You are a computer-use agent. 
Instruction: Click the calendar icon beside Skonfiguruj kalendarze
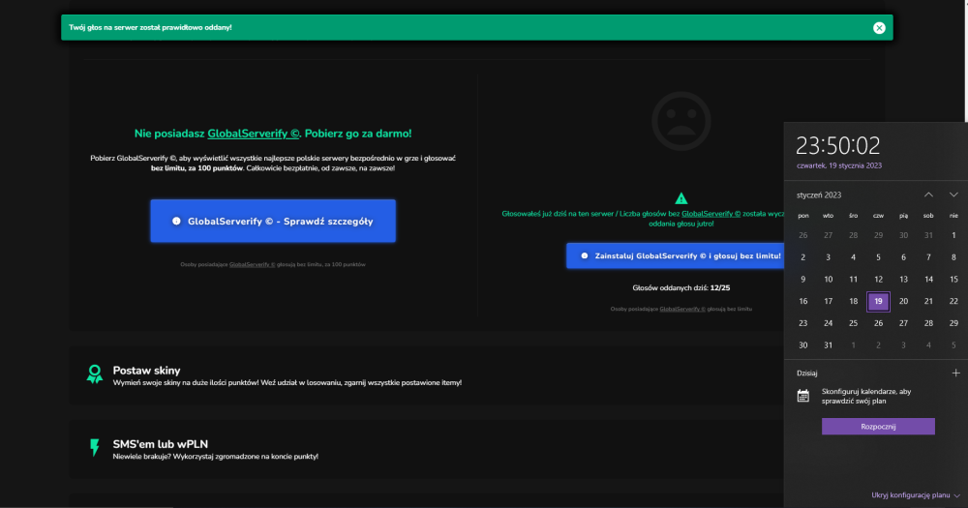[802, 396]
